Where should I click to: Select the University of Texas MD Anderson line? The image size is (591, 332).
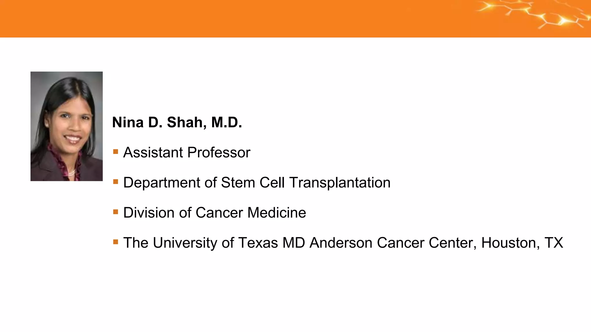[343, 243]
